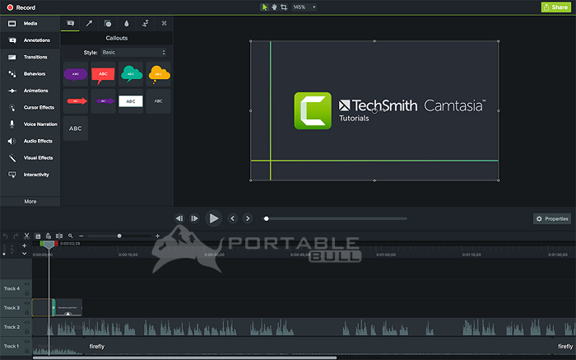Jump to previous clip with left chevron

(232, 218)
